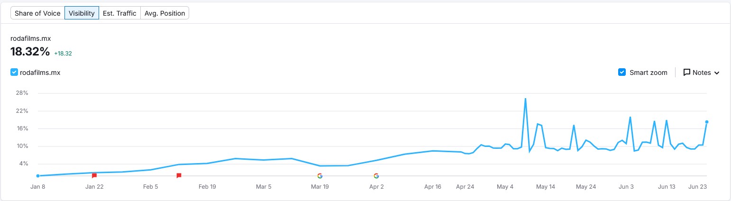
Task: Uncheck the rodafilms.mx legend checkbox
Action: [x=14, y=73]
